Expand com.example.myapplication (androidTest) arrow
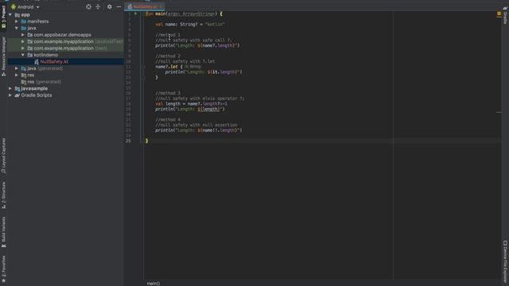 (x=23, y=41)
